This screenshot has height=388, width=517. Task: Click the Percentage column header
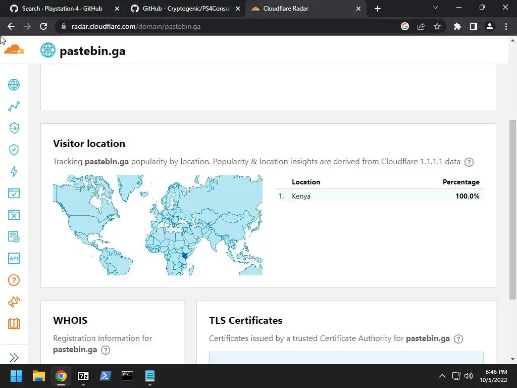[x=461, y=182]
